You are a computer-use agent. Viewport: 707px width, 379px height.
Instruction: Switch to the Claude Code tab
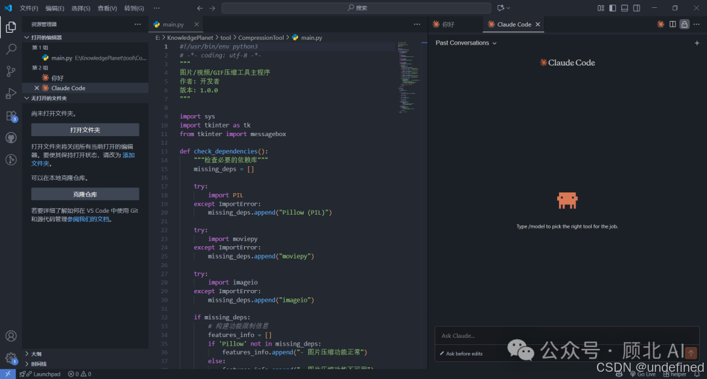(x=514, y=24)
